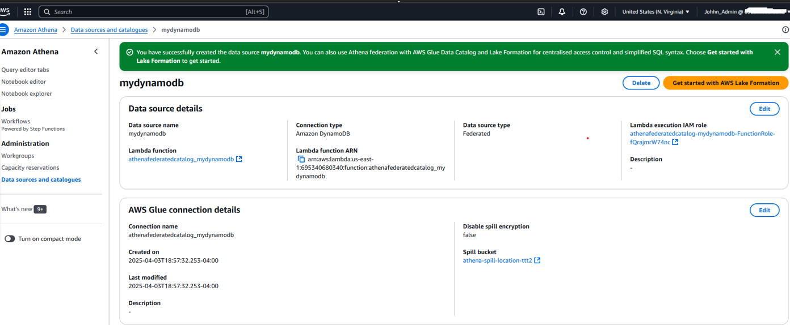
Task: Copy the Lambda function ARN
Action: [x=301, y=160]
